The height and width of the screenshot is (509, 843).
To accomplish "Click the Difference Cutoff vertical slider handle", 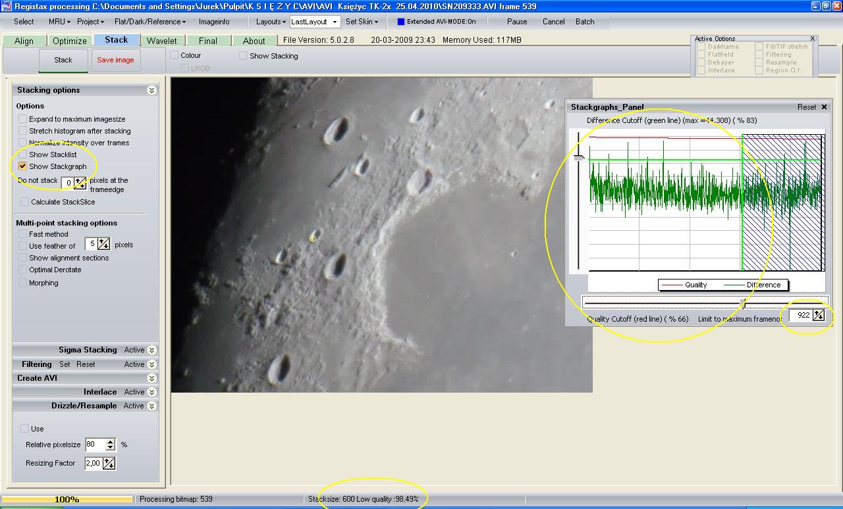I will point(579,157).
